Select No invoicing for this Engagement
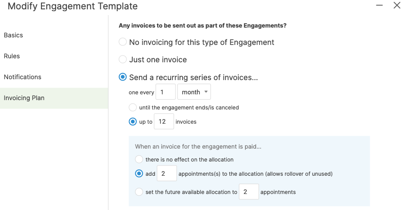 click(x=122, y=42)
